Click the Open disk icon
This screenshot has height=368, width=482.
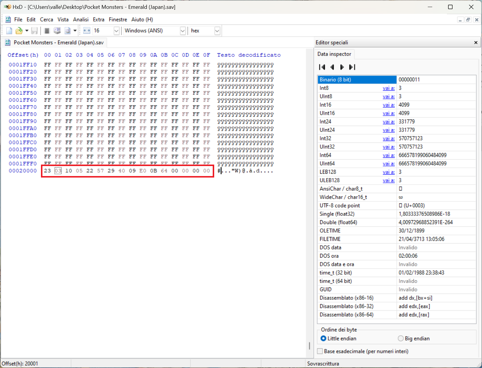click(x=57, y=31)
